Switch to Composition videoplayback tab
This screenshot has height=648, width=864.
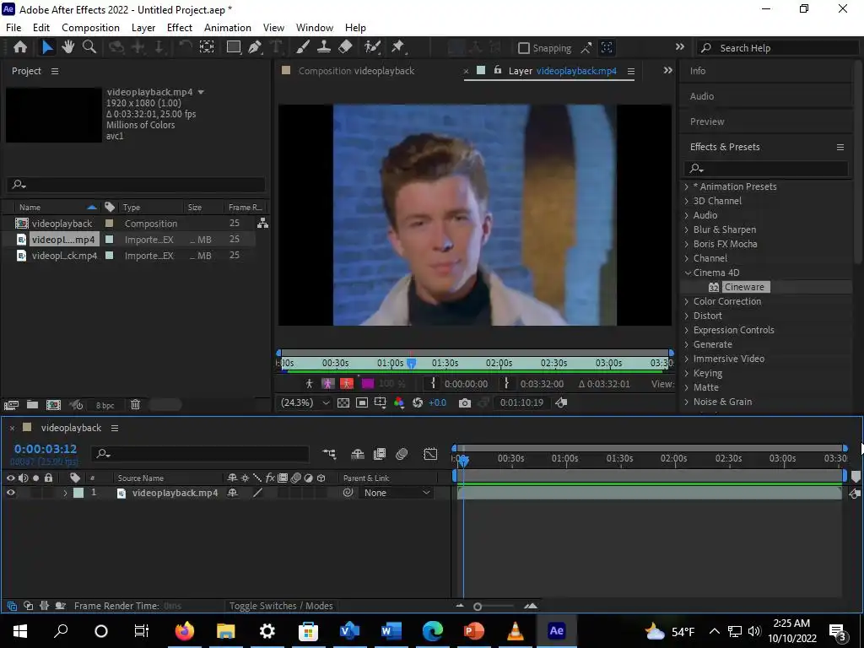click(x=356, y=71)
